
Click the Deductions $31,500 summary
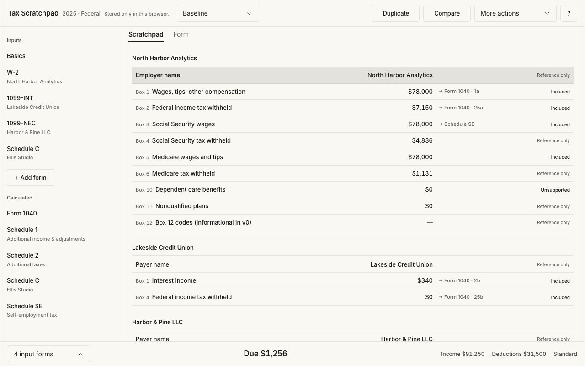pyautogui.click(x=519, y=354)
